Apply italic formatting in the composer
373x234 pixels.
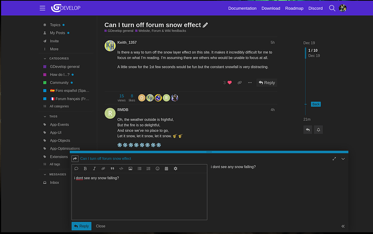tap(94, 169)
